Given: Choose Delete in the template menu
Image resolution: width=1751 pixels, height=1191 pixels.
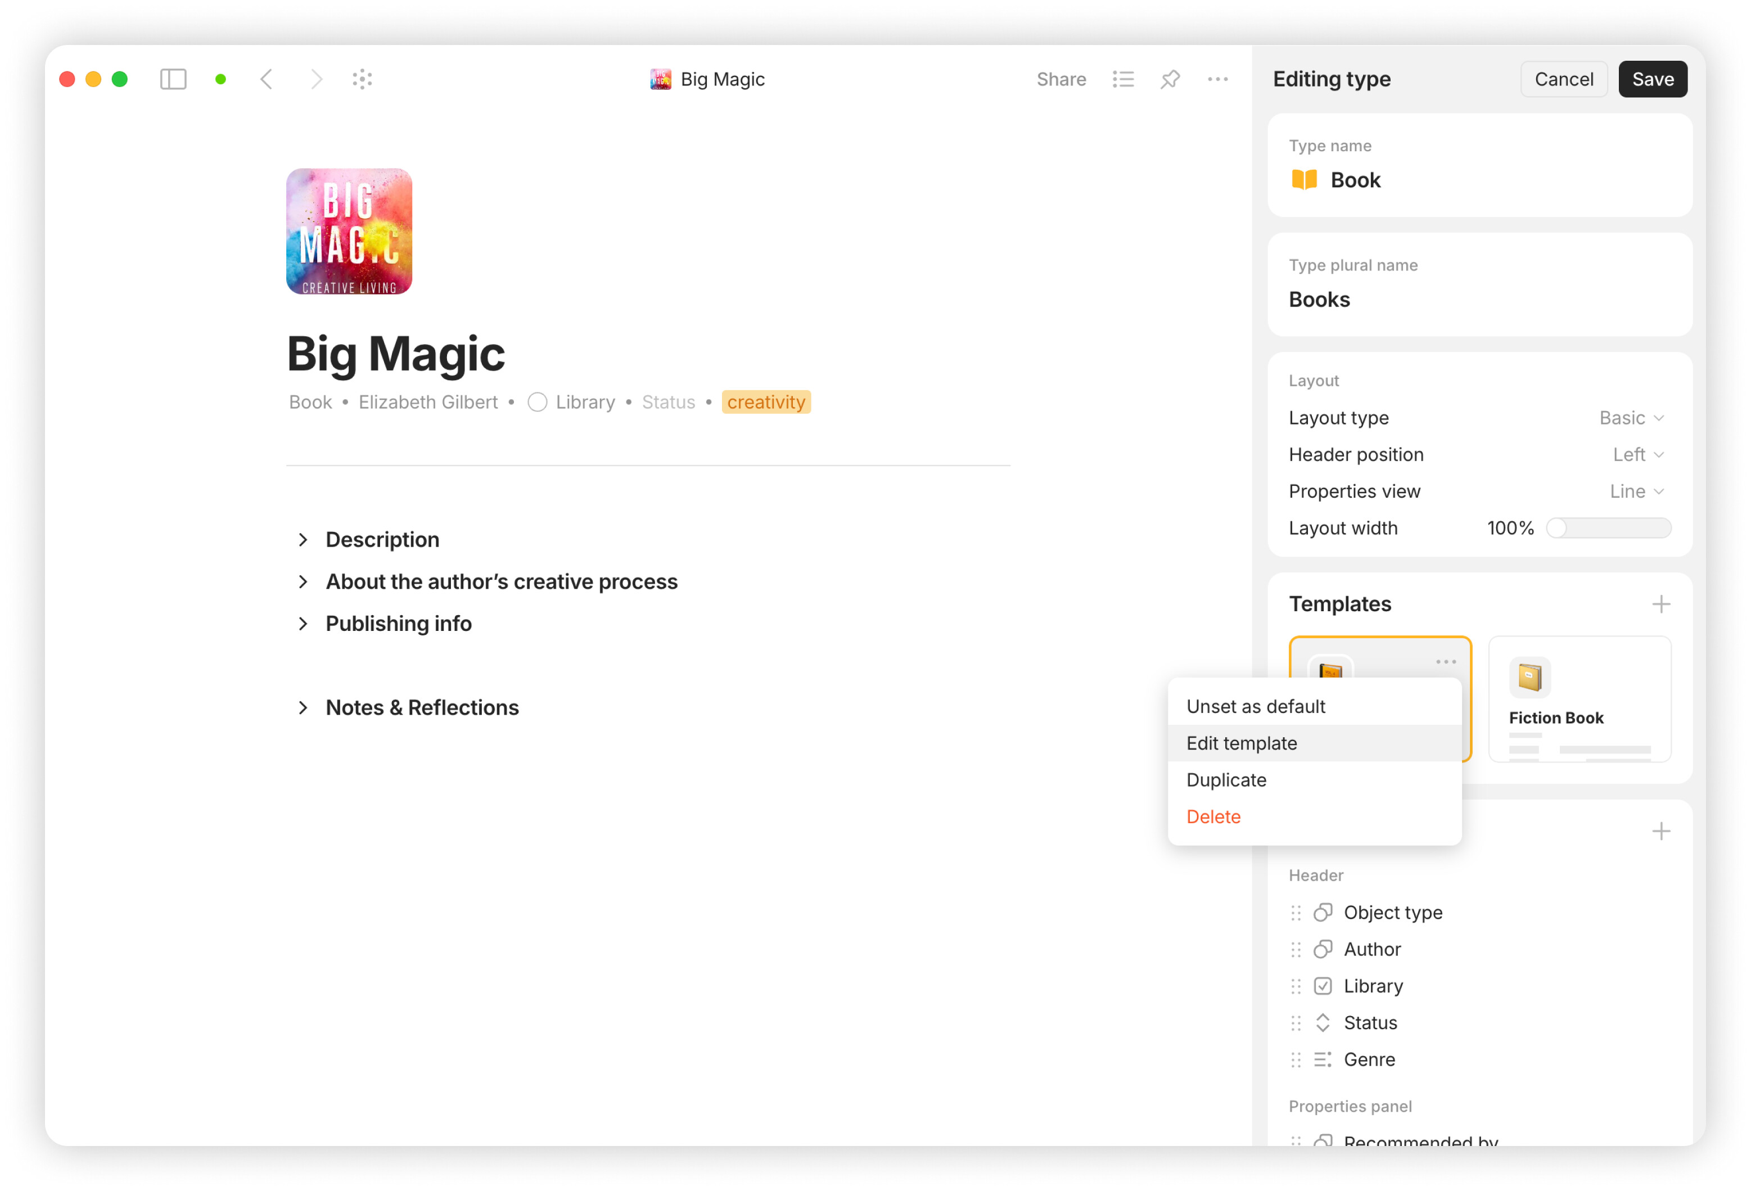Looking at the screenshot, I should pyautogui.click(x=1213, y=818).
